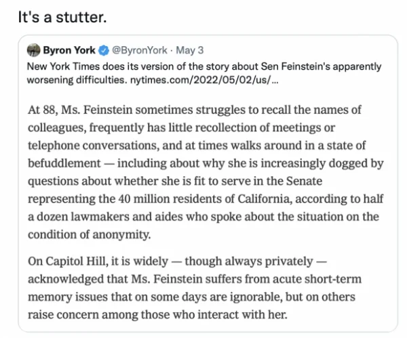The height and width of the screenshot is (338, 407).
Task: Click "New York Times" in the quoted tweet
Action: [63, 66]
